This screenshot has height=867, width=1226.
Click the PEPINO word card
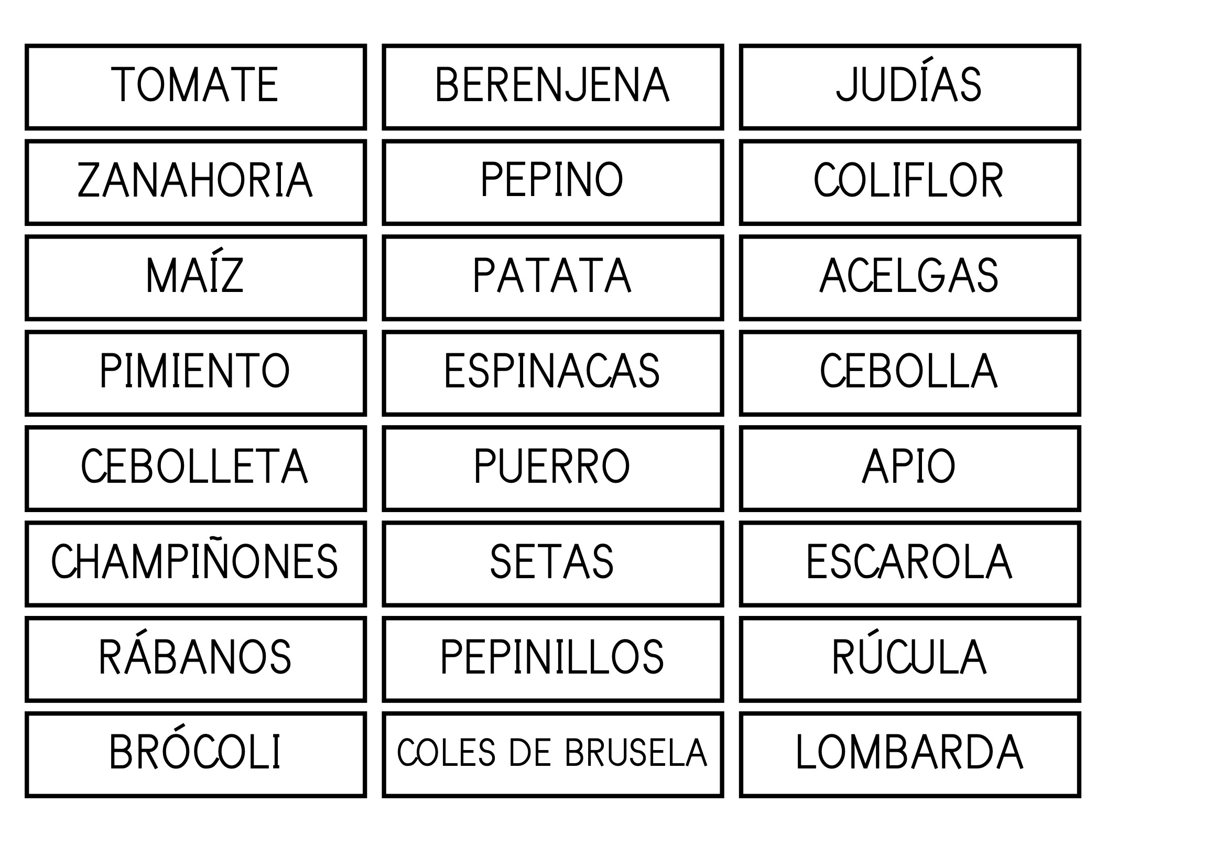(552, 182)
